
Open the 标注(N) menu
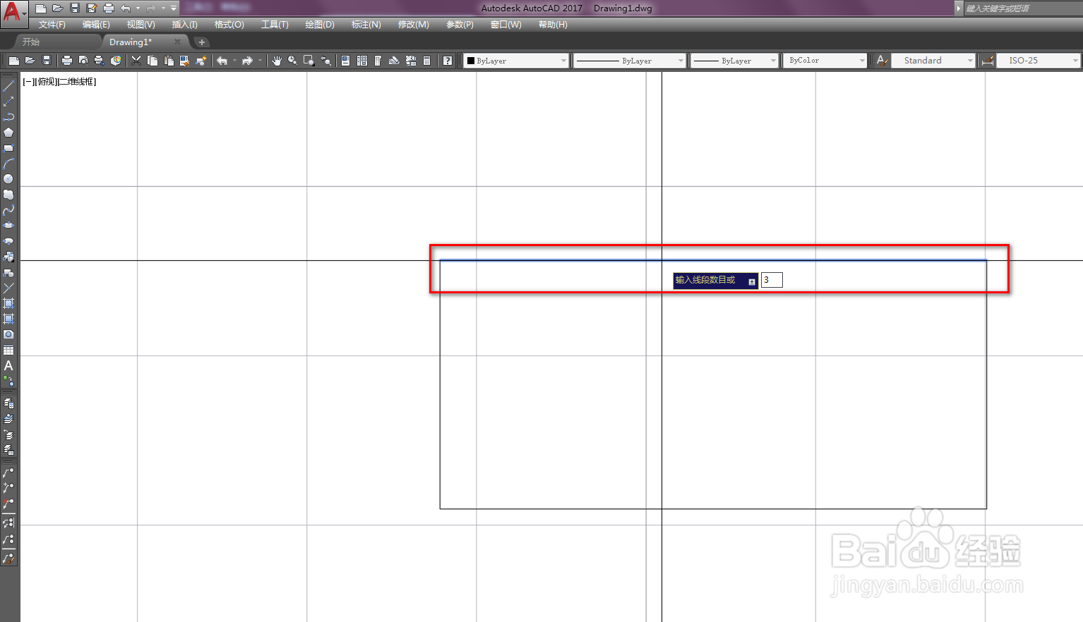[x=366, y=25]
